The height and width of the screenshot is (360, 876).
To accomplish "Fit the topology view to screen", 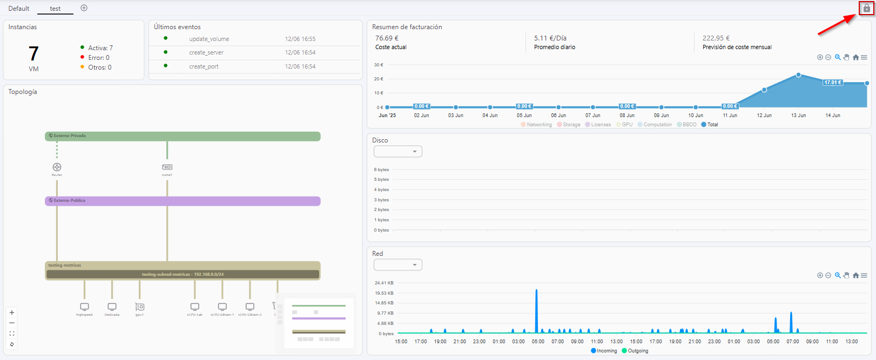I will tap(12, 334).
